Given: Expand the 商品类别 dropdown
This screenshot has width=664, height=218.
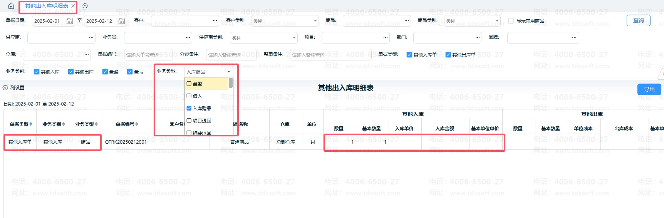Looking at the screenshot, I should 497,21.
